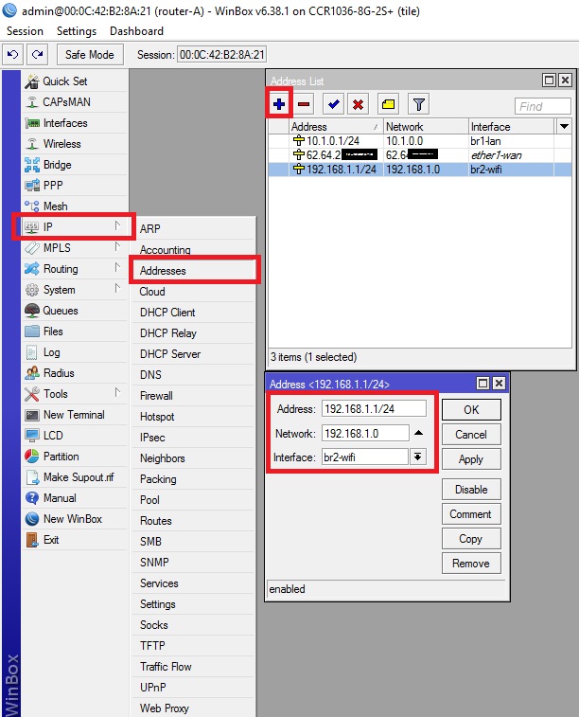The width and height of the screenshot is (579, 717).
Task: Expand the IP submenu
Action: (x=117, y=225)
